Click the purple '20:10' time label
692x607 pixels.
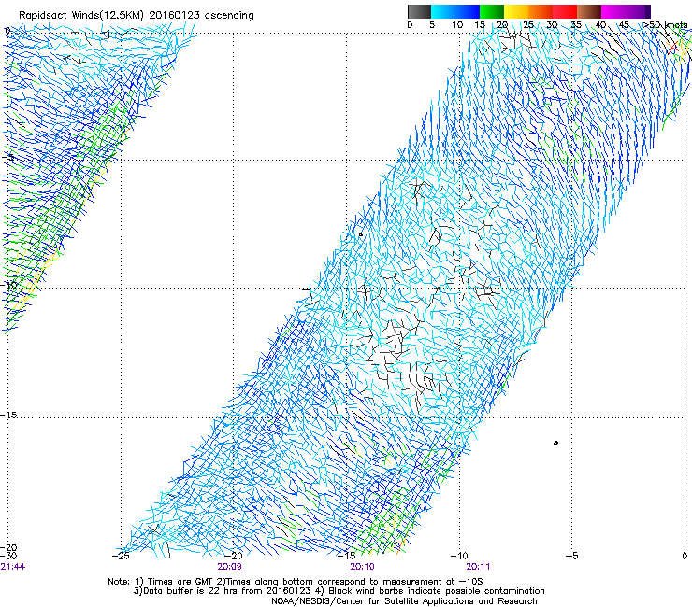click(x=362, y=567)
